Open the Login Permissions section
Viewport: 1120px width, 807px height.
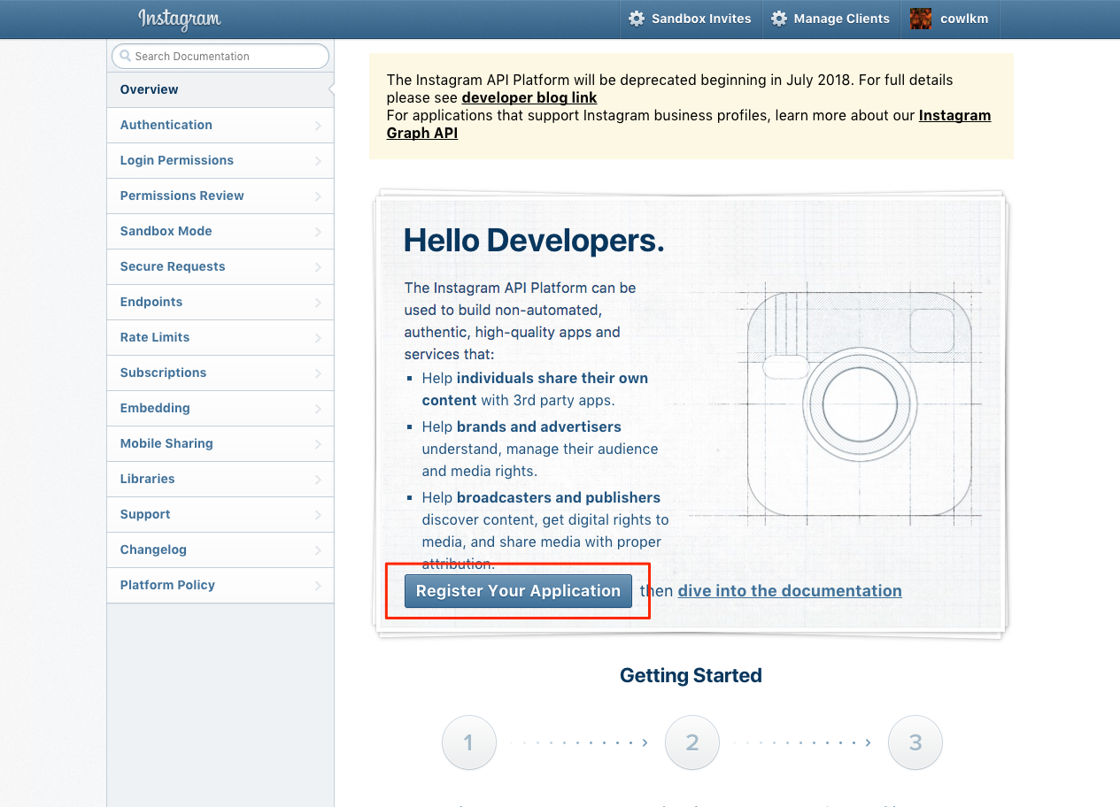pyautogui.click(x=220, y=160)
